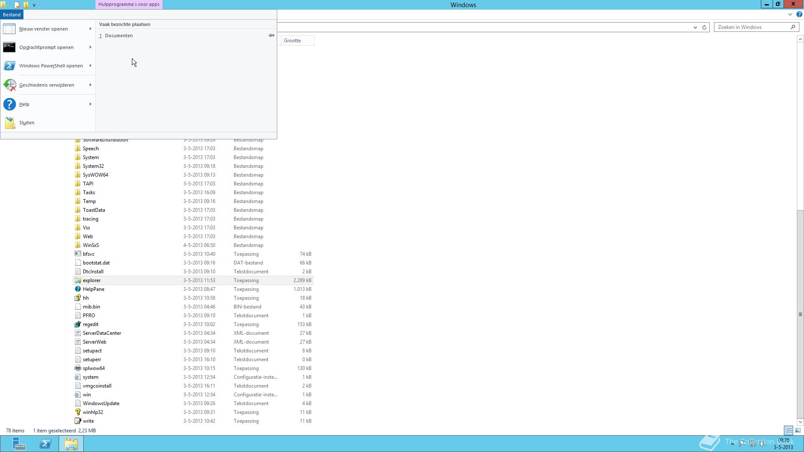This screenshot has height=452, width=804.
Task: Choose Windows PowerShell openen
Action: coord(48,66)
